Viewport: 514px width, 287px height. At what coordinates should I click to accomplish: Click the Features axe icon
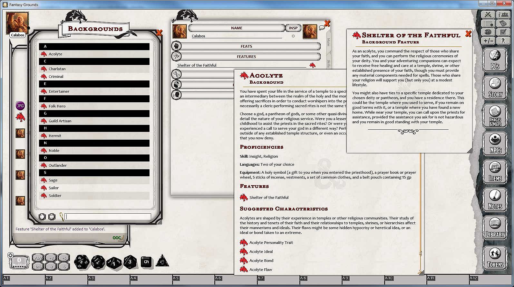(x=176, y=56)
